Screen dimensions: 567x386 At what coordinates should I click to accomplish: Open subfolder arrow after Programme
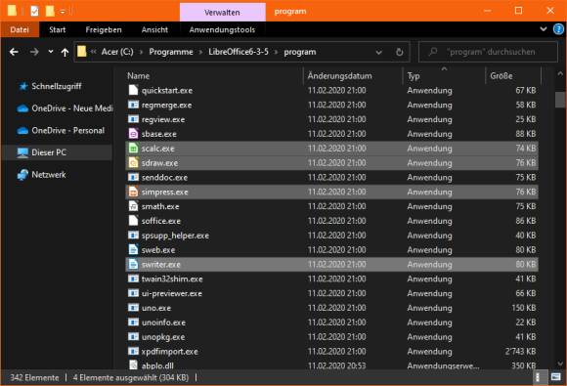(x=200, y=52)
